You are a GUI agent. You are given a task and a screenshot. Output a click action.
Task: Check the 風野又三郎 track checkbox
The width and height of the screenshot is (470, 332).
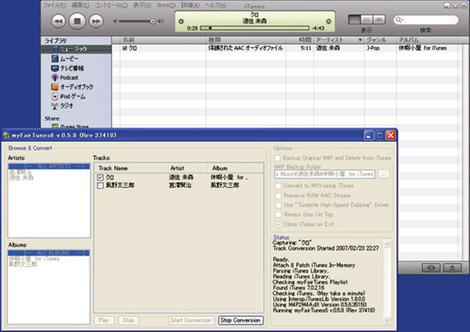click(100, 186)
